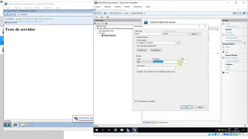Click the physical path browse (...) button

click(x=178, y=43)
